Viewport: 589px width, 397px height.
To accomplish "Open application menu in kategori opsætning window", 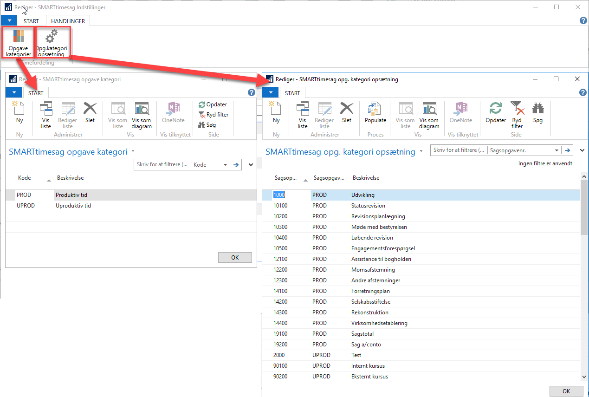I will (x=271, y=93).
